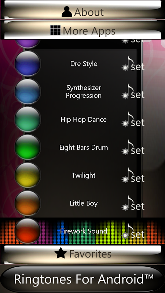
Task: Set Little Boy as ringtone
Action: [x=133, y=203]
